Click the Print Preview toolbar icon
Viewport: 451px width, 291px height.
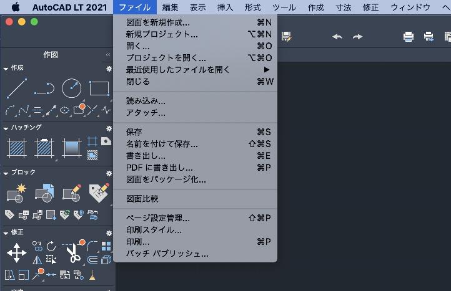pyautogui.click(x=429, y=37)
